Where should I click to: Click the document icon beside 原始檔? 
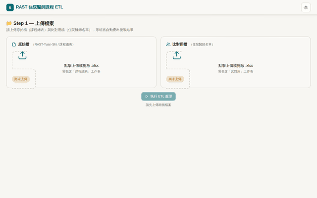(x=14, y=45)
